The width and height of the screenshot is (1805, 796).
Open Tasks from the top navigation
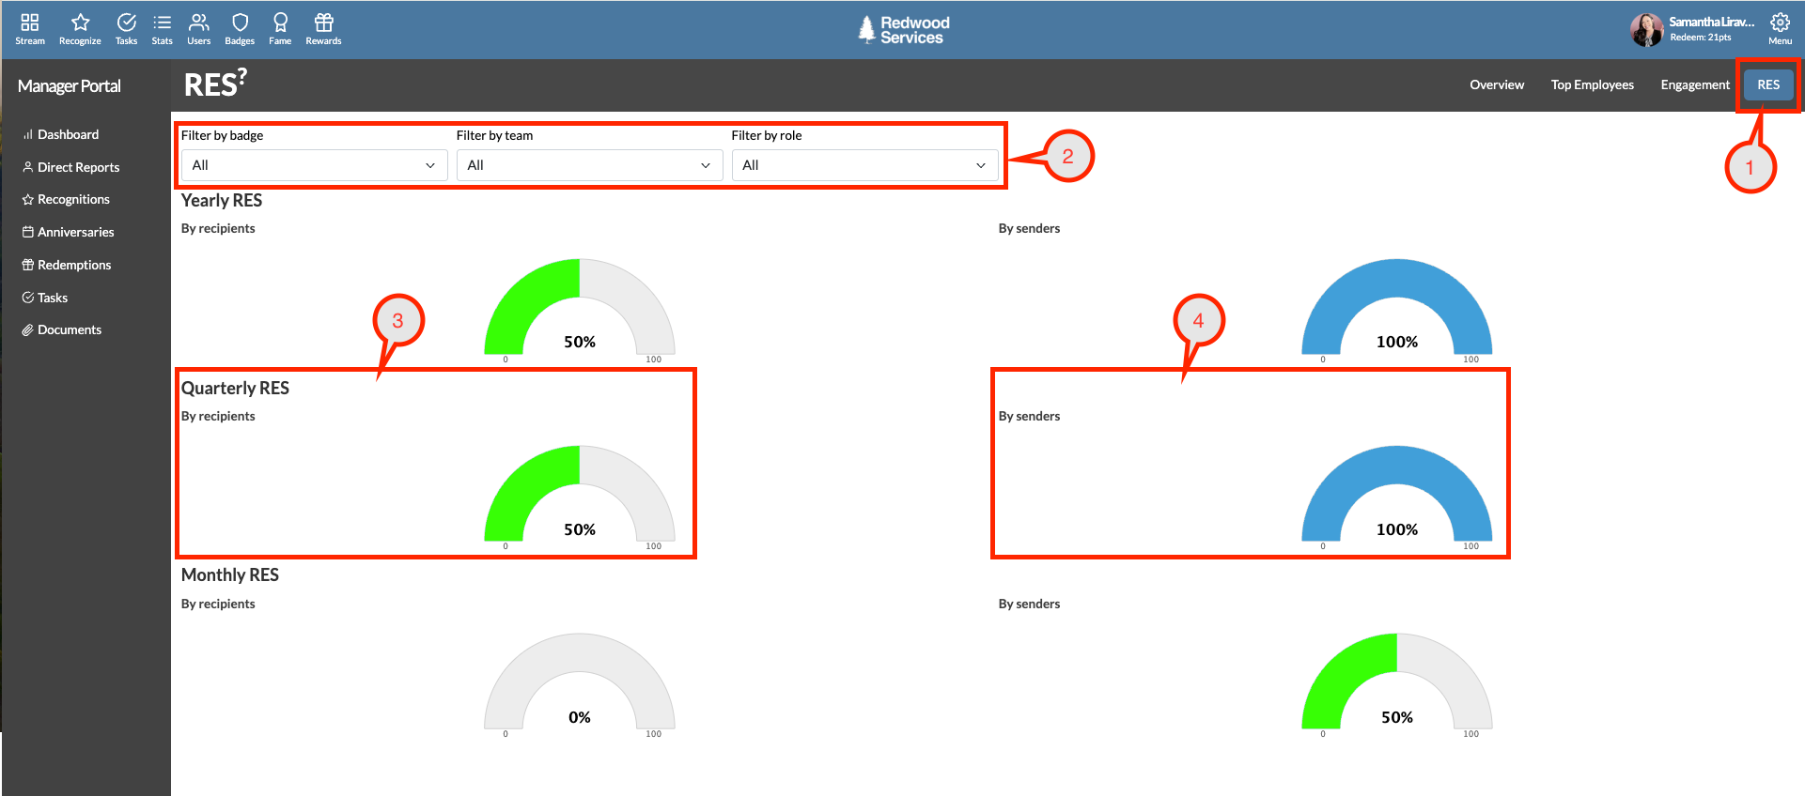pos(126,29)
